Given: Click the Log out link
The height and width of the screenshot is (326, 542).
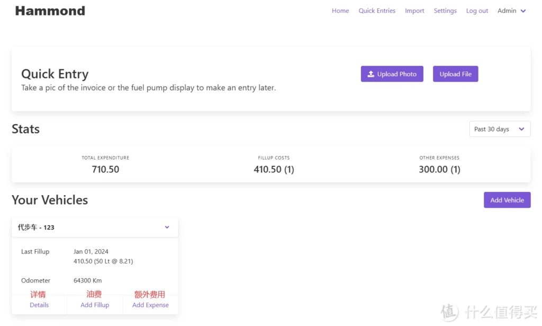Looking at the screenshot, I should pos(477,11).
